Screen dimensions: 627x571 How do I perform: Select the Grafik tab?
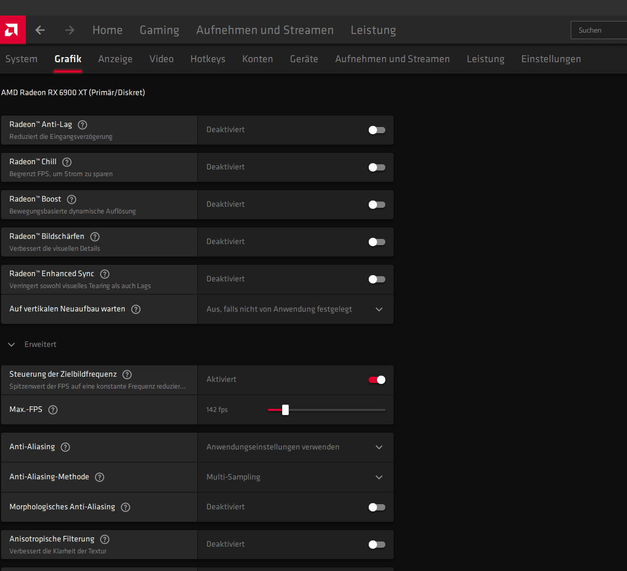[x=68, y=59]
